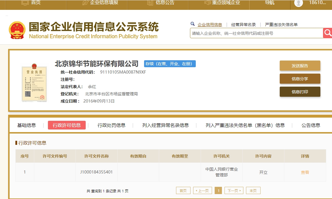
Task: Focus the enterprise name search input field
Action: (x=256, y=33)
